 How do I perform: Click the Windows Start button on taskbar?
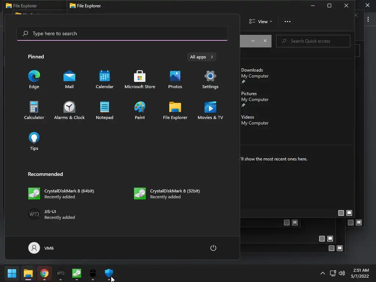pos(12,273)
